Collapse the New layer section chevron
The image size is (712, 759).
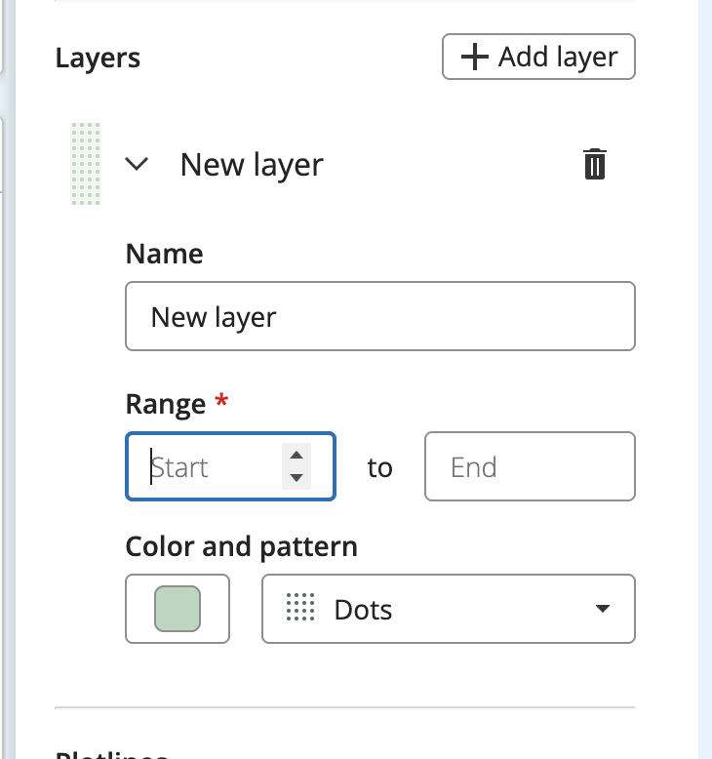[x=137, y=164]
